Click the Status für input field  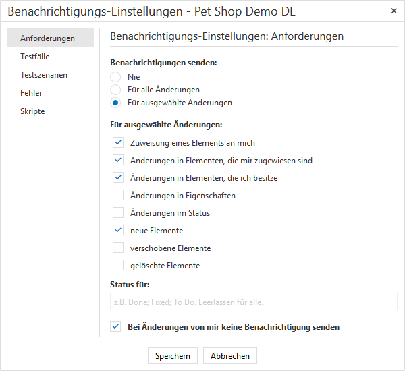coord(253,302)
